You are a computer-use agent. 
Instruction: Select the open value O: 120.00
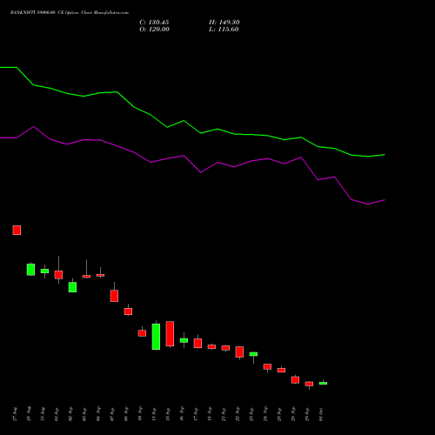point(154,30)
